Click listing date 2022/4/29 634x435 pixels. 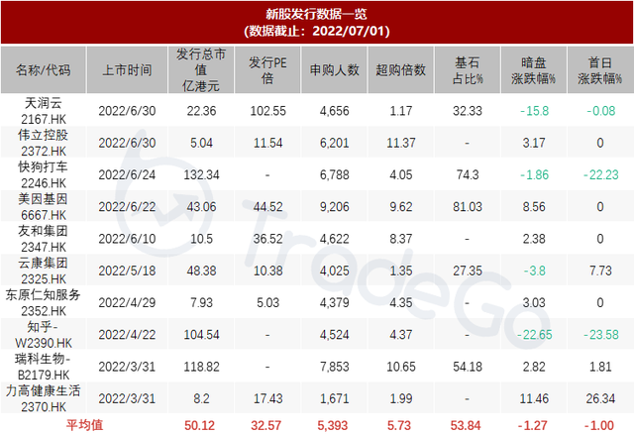coord(127,302)
